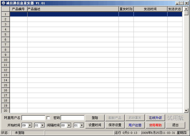Click the scrollbar up arrow

(x=186, y=9)
